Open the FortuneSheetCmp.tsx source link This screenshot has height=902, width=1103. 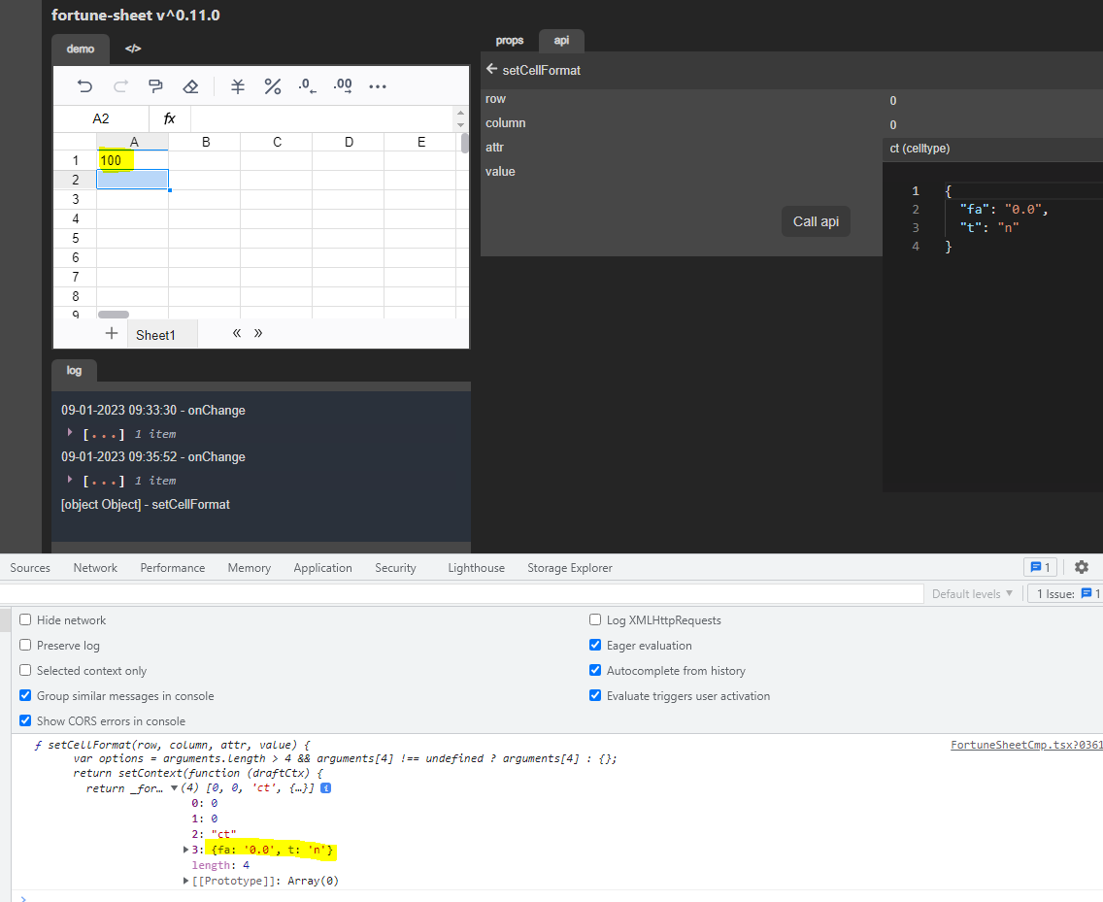(1026, 744)
